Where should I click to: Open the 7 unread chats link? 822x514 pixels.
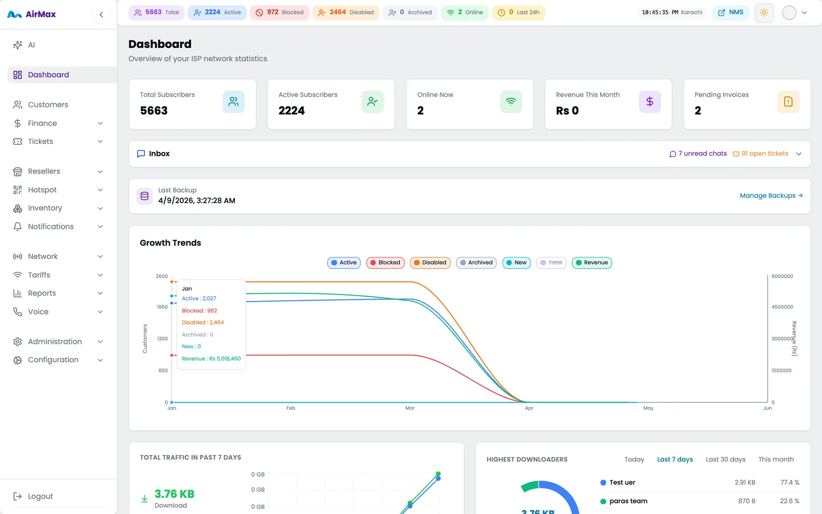coord(698,154)
